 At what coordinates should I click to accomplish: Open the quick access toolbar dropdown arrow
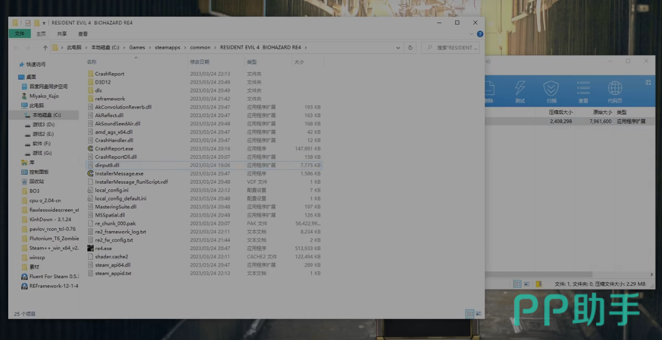click(44, 23)
